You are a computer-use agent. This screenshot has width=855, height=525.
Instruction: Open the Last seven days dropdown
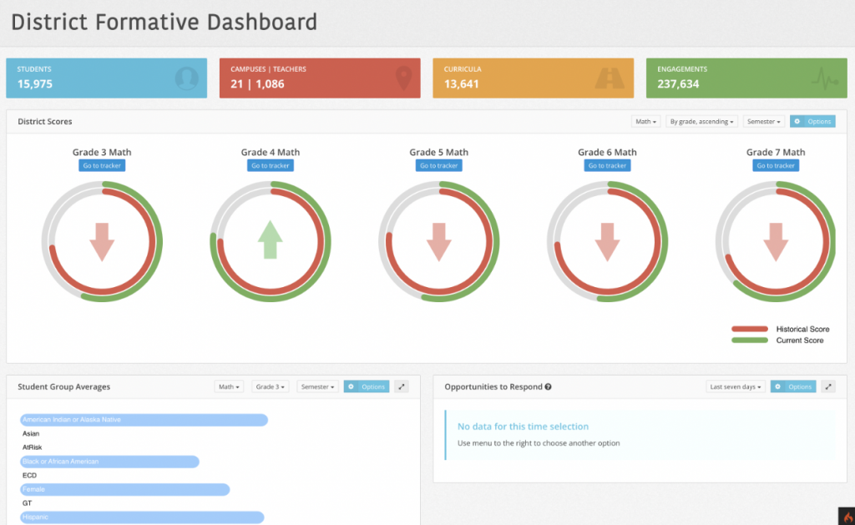(735, 386)
